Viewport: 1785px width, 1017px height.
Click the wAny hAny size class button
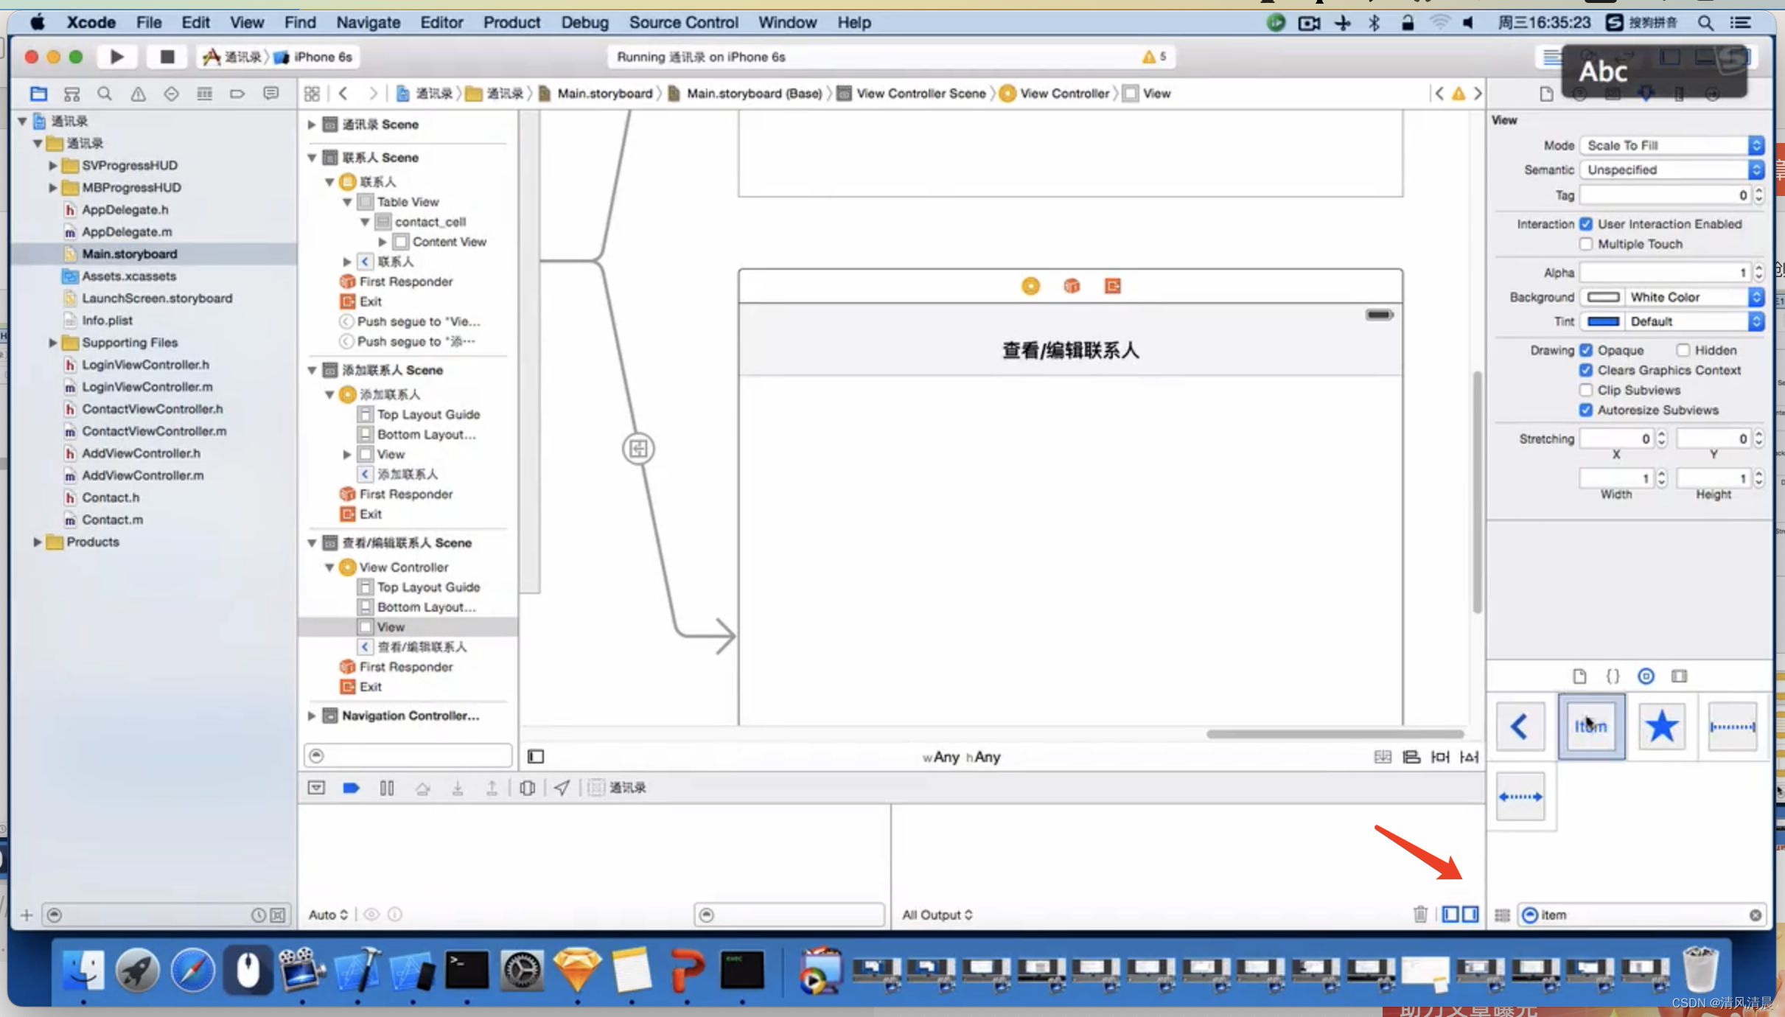(961, 757)
